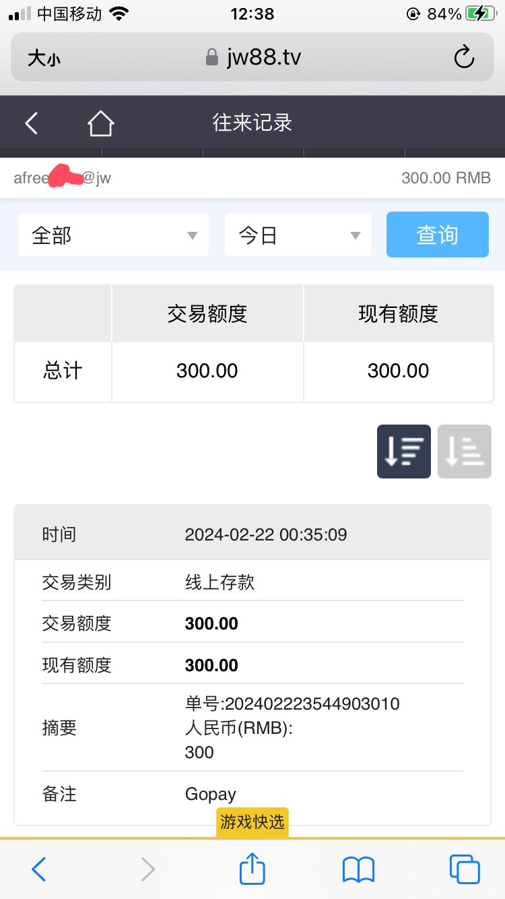Tap the 大小 text size control
The width and height of the screenshot is (505, 899).
click(44, 58)
